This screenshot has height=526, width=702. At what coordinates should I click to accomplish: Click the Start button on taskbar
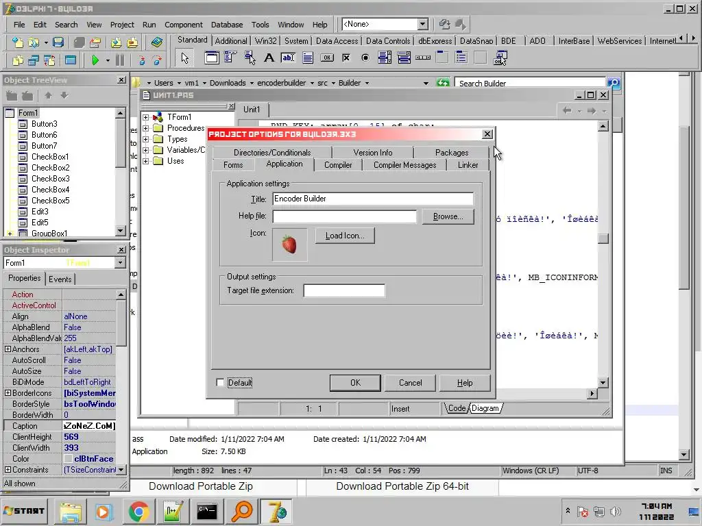click(x=24, y=511)
